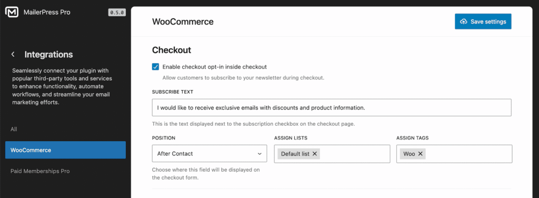Click the 0.5.0 version badge
The height and width of the screenshot is (198, 539).
117,13
